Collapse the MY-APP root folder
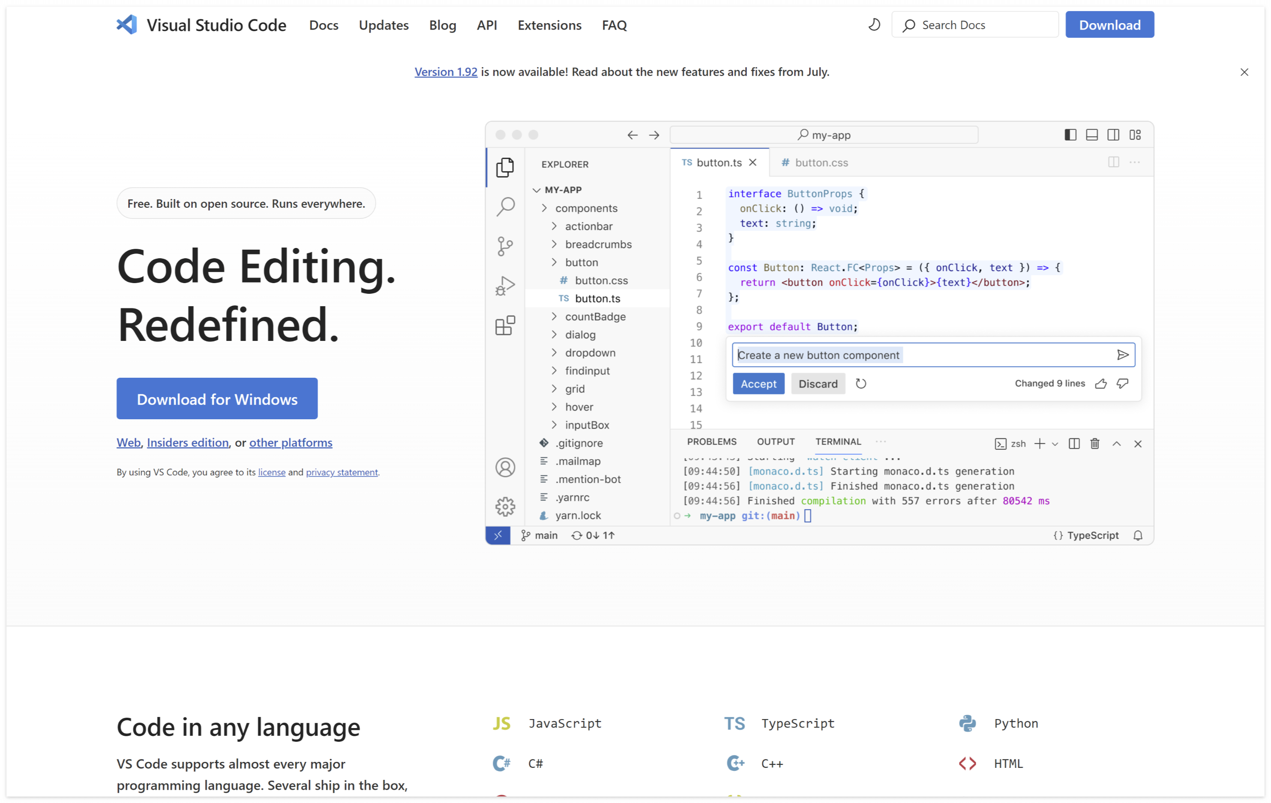This screenshot has height=803, width=1271. click(537, 190)
